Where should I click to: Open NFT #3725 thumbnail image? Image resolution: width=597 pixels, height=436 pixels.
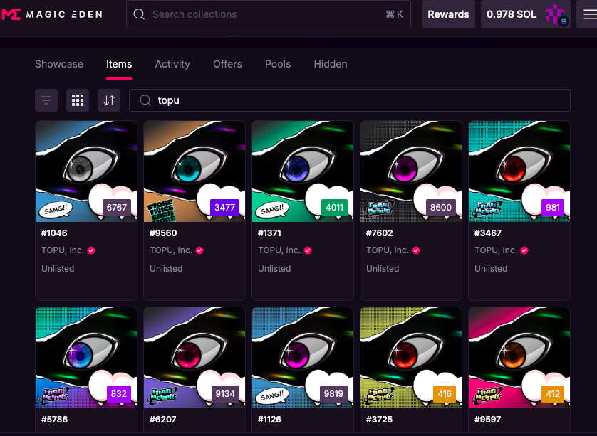(411, 358)
